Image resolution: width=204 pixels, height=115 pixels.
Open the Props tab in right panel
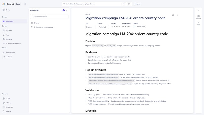pos(198,23)
